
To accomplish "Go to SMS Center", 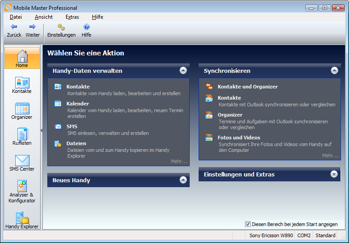I will [x=22, y=163].
